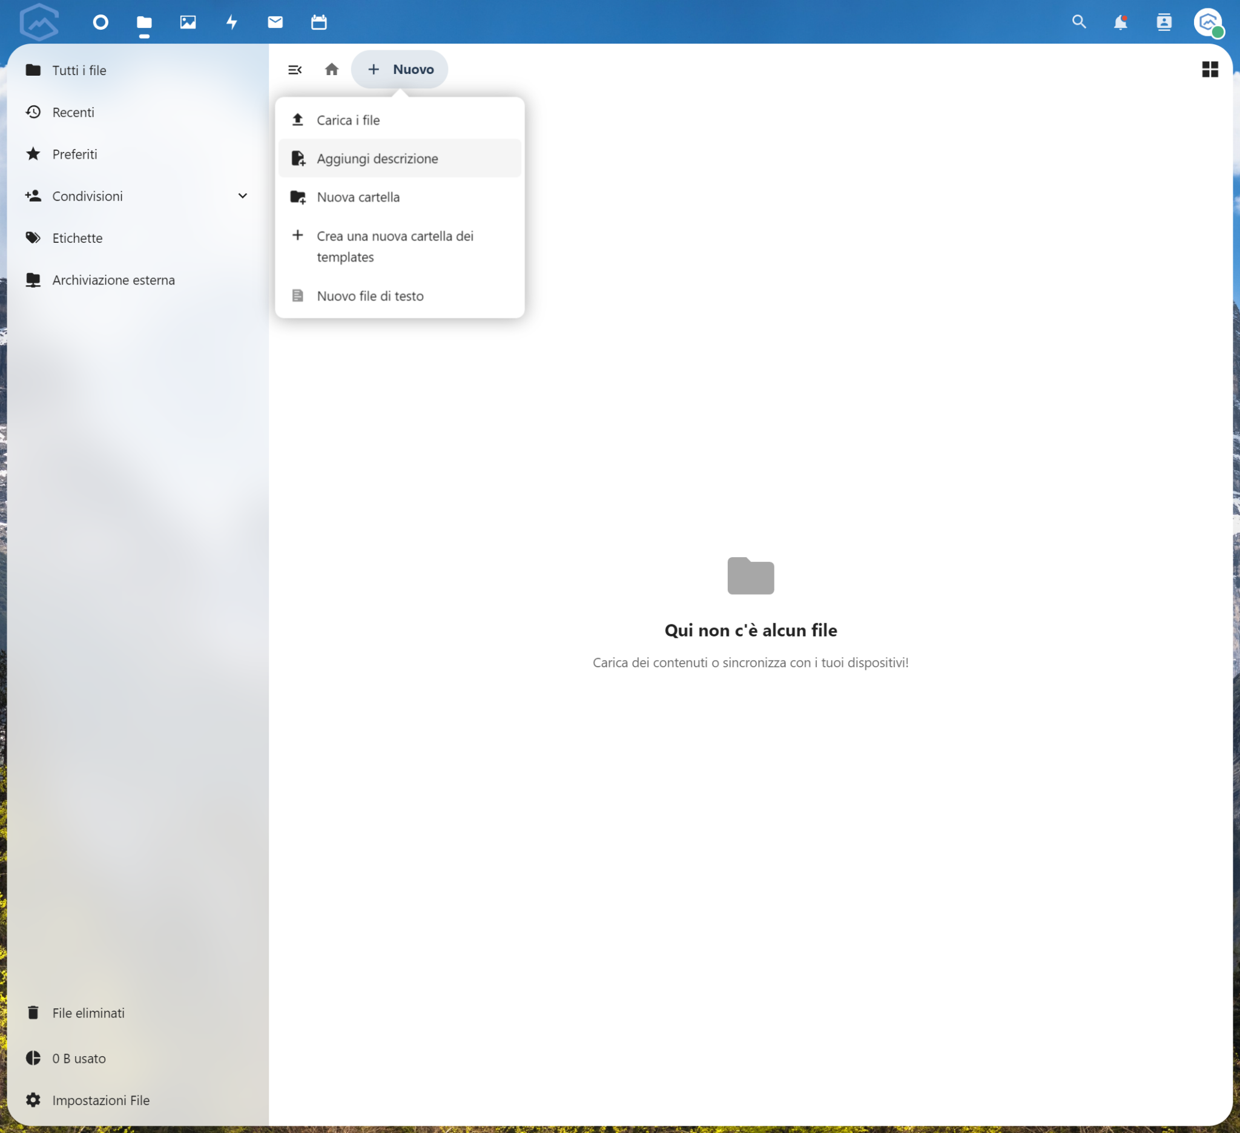Open the email icon in top bar

(x=274, y=22)
